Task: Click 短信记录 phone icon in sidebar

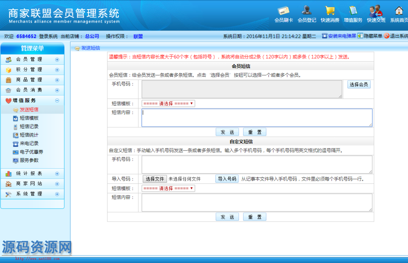Action: (15, 127)
